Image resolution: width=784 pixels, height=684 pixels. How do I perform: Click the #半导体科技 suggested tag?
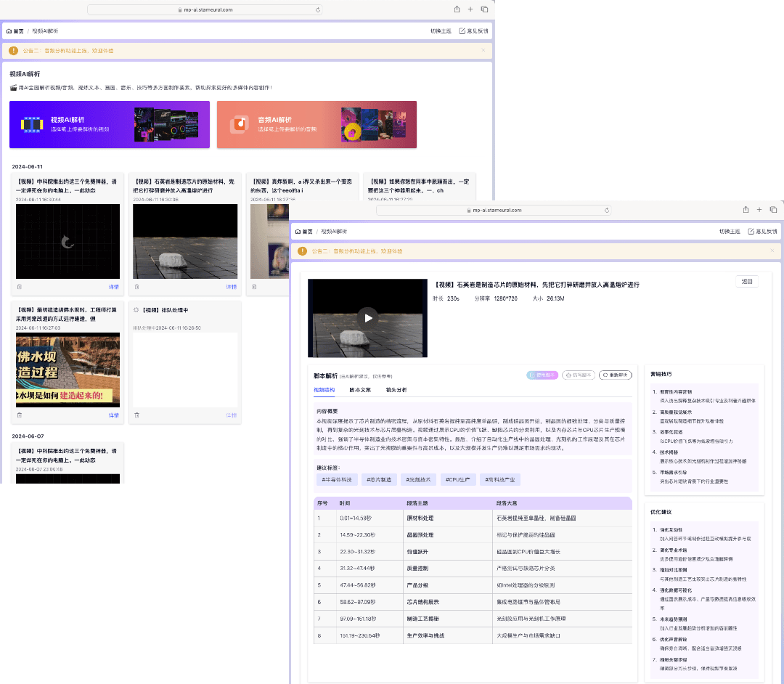click(338, 479)
